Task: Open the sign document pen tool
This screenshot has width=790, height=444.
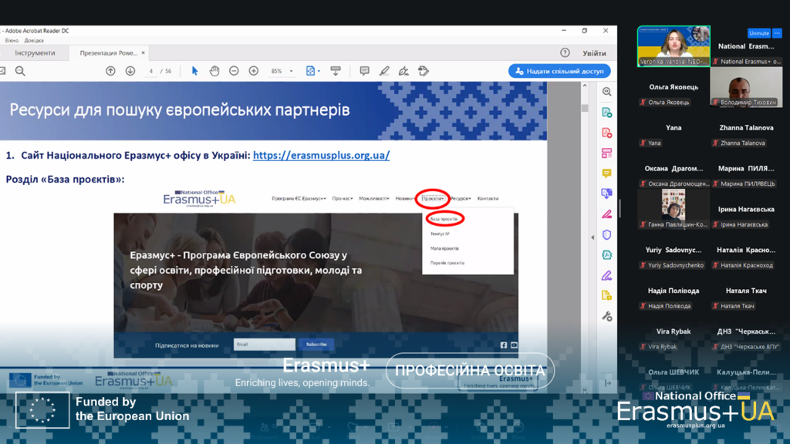Action: (x=403, y=71)
